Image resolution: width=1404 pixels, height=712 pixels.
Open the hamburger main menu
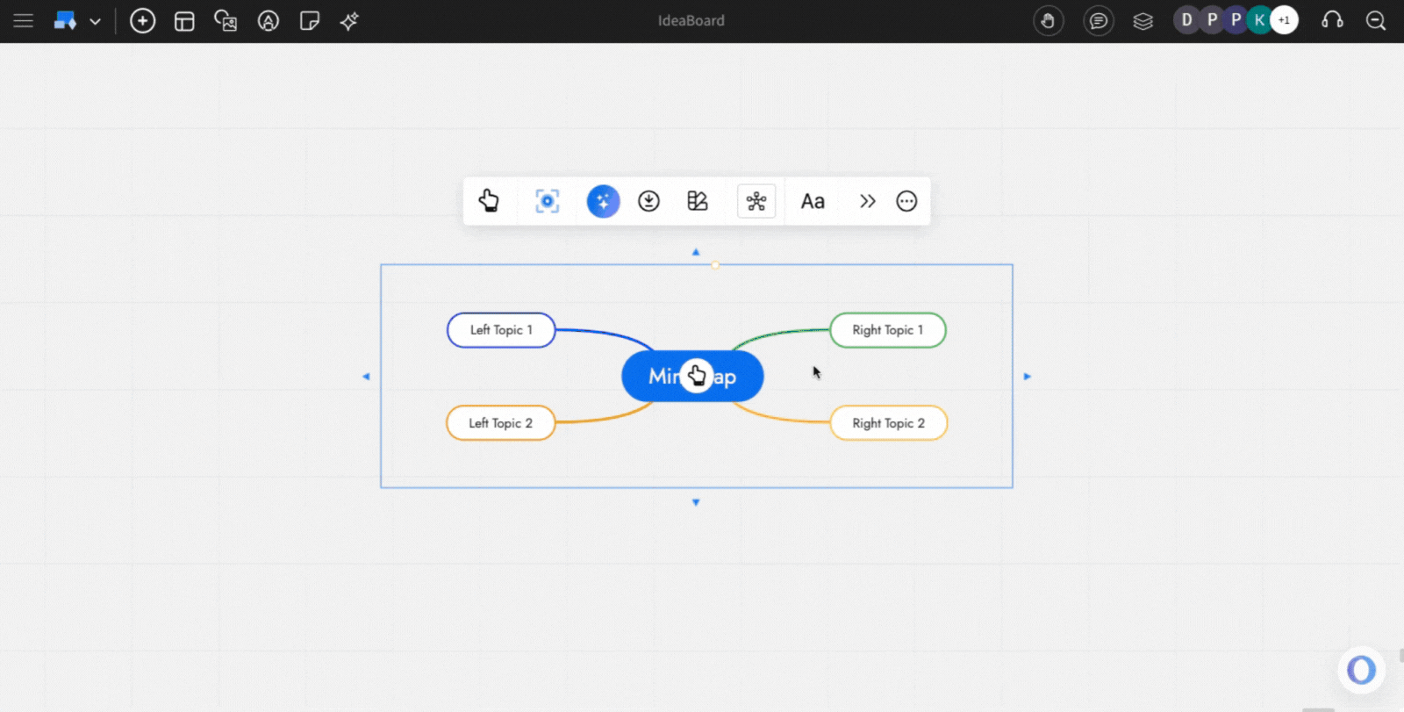(x=23, y=20)
